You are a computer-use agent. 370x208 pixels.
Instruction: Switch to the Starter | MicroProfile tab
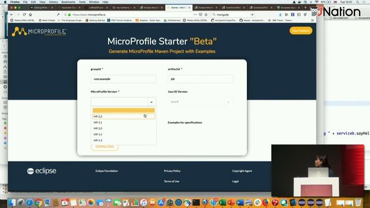point(179,8)
